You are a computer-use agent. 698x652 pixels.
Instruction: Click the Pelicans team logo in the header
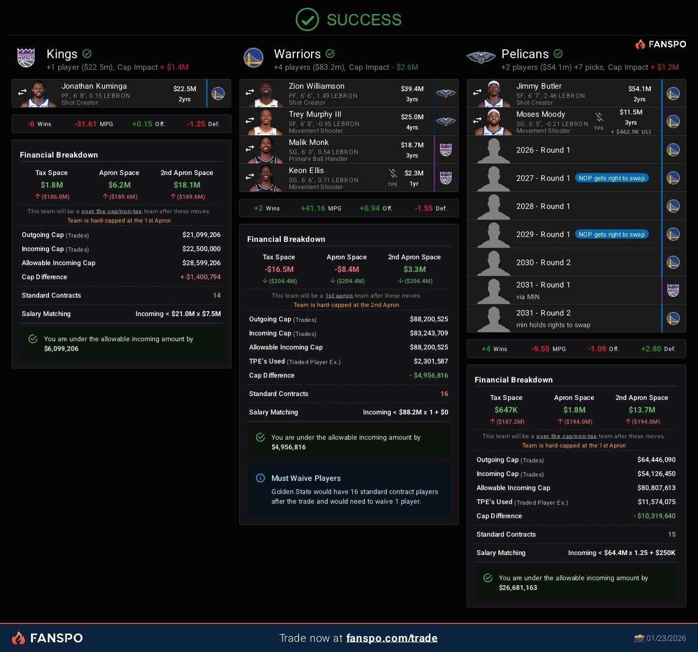481,58
